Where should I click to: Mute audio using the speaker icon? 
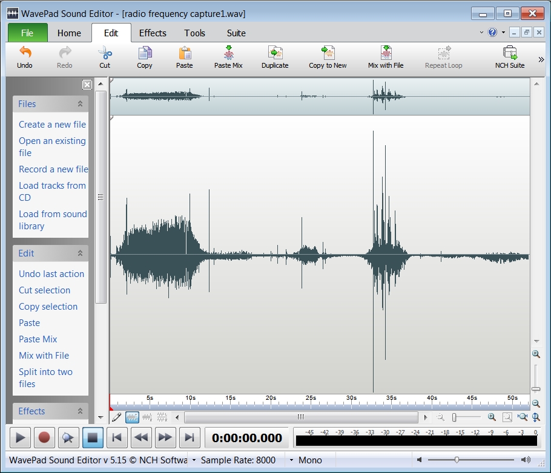(x=419, y=460)
